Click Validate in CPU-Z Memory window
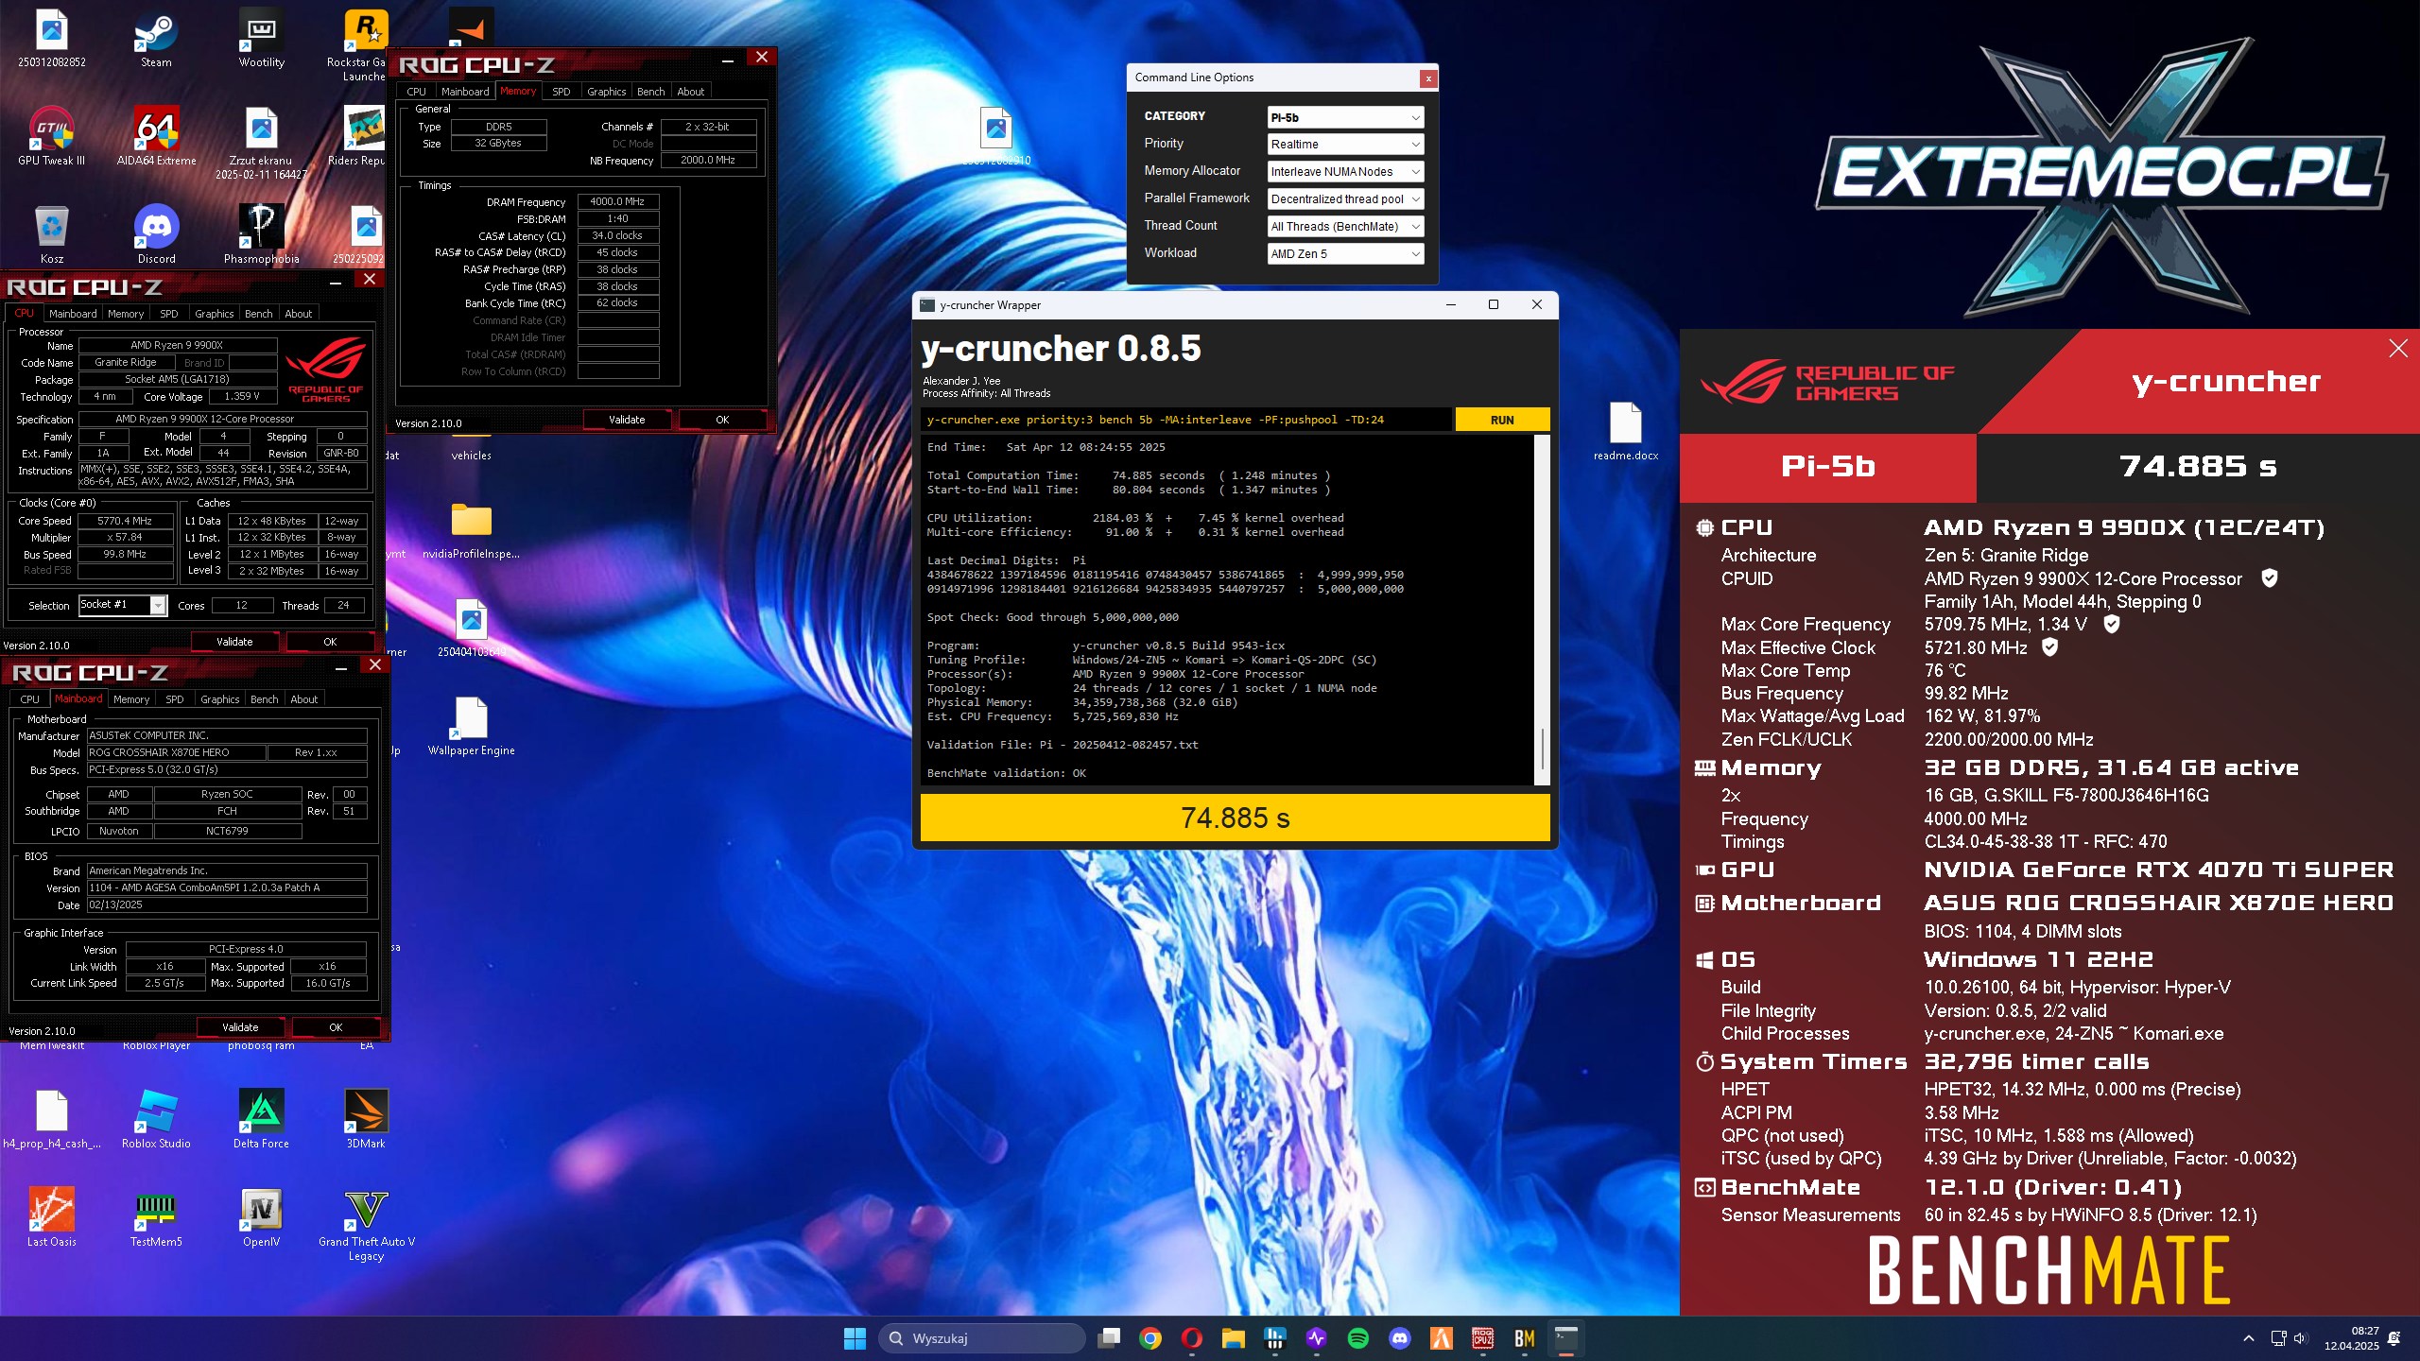 click(x=627, y=420)
